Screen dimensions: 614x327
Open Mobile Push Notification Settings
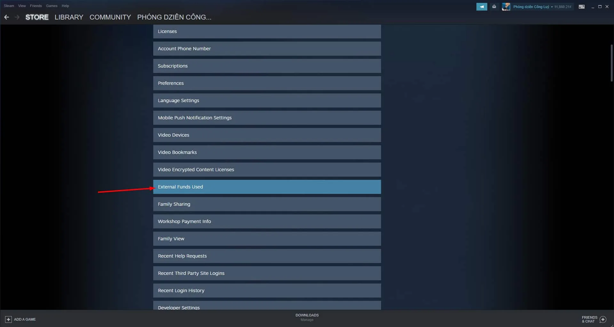(x=267, y=118)
